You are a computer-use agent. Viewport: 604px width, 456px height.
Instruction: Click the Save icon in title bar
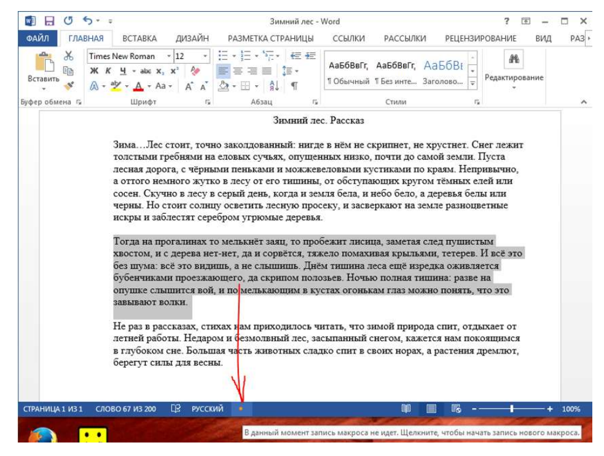point(49,21)
